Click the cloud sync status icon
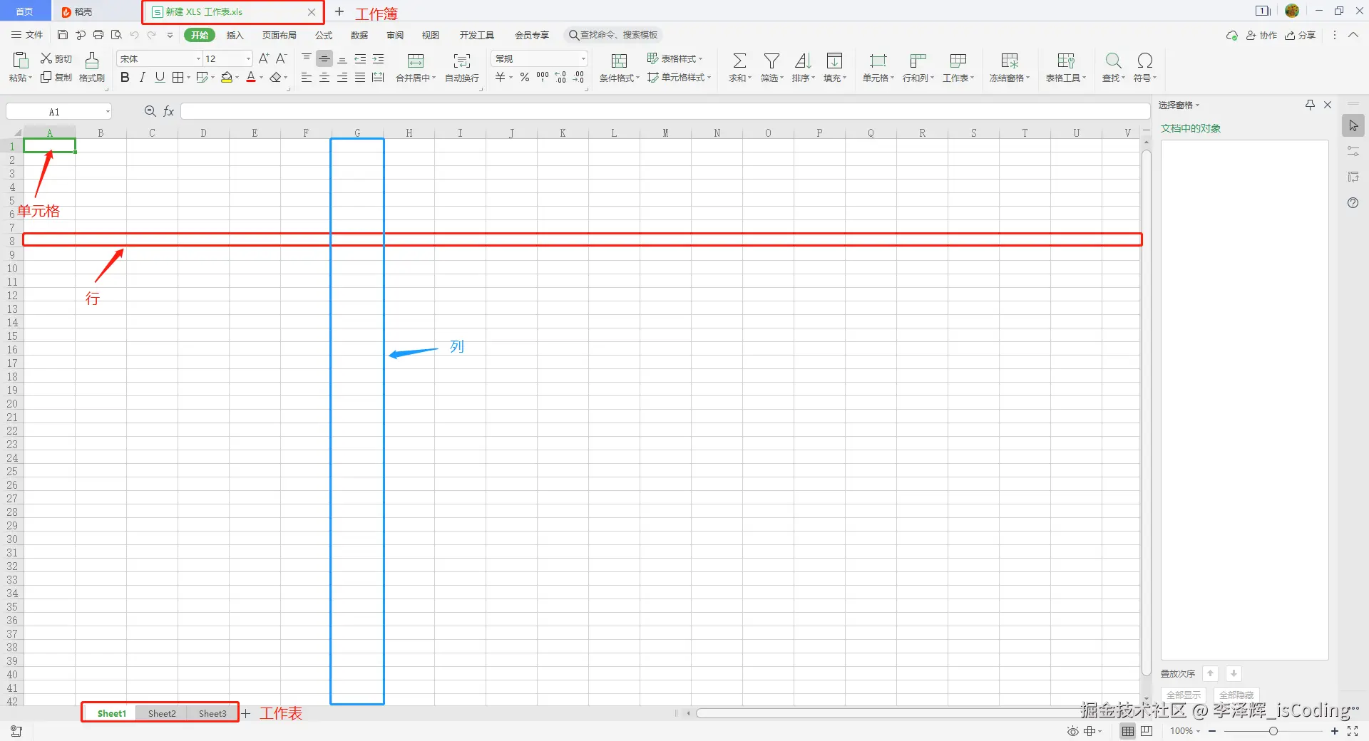 (1231, 36)
